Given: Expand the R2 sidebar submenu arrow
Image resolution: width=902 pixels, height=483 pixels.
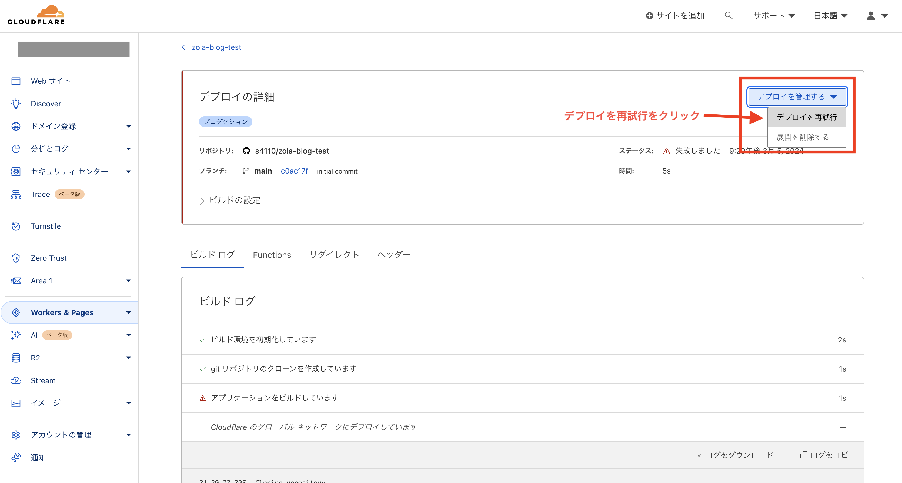Looking at the screenshot, I should point(129,358).
